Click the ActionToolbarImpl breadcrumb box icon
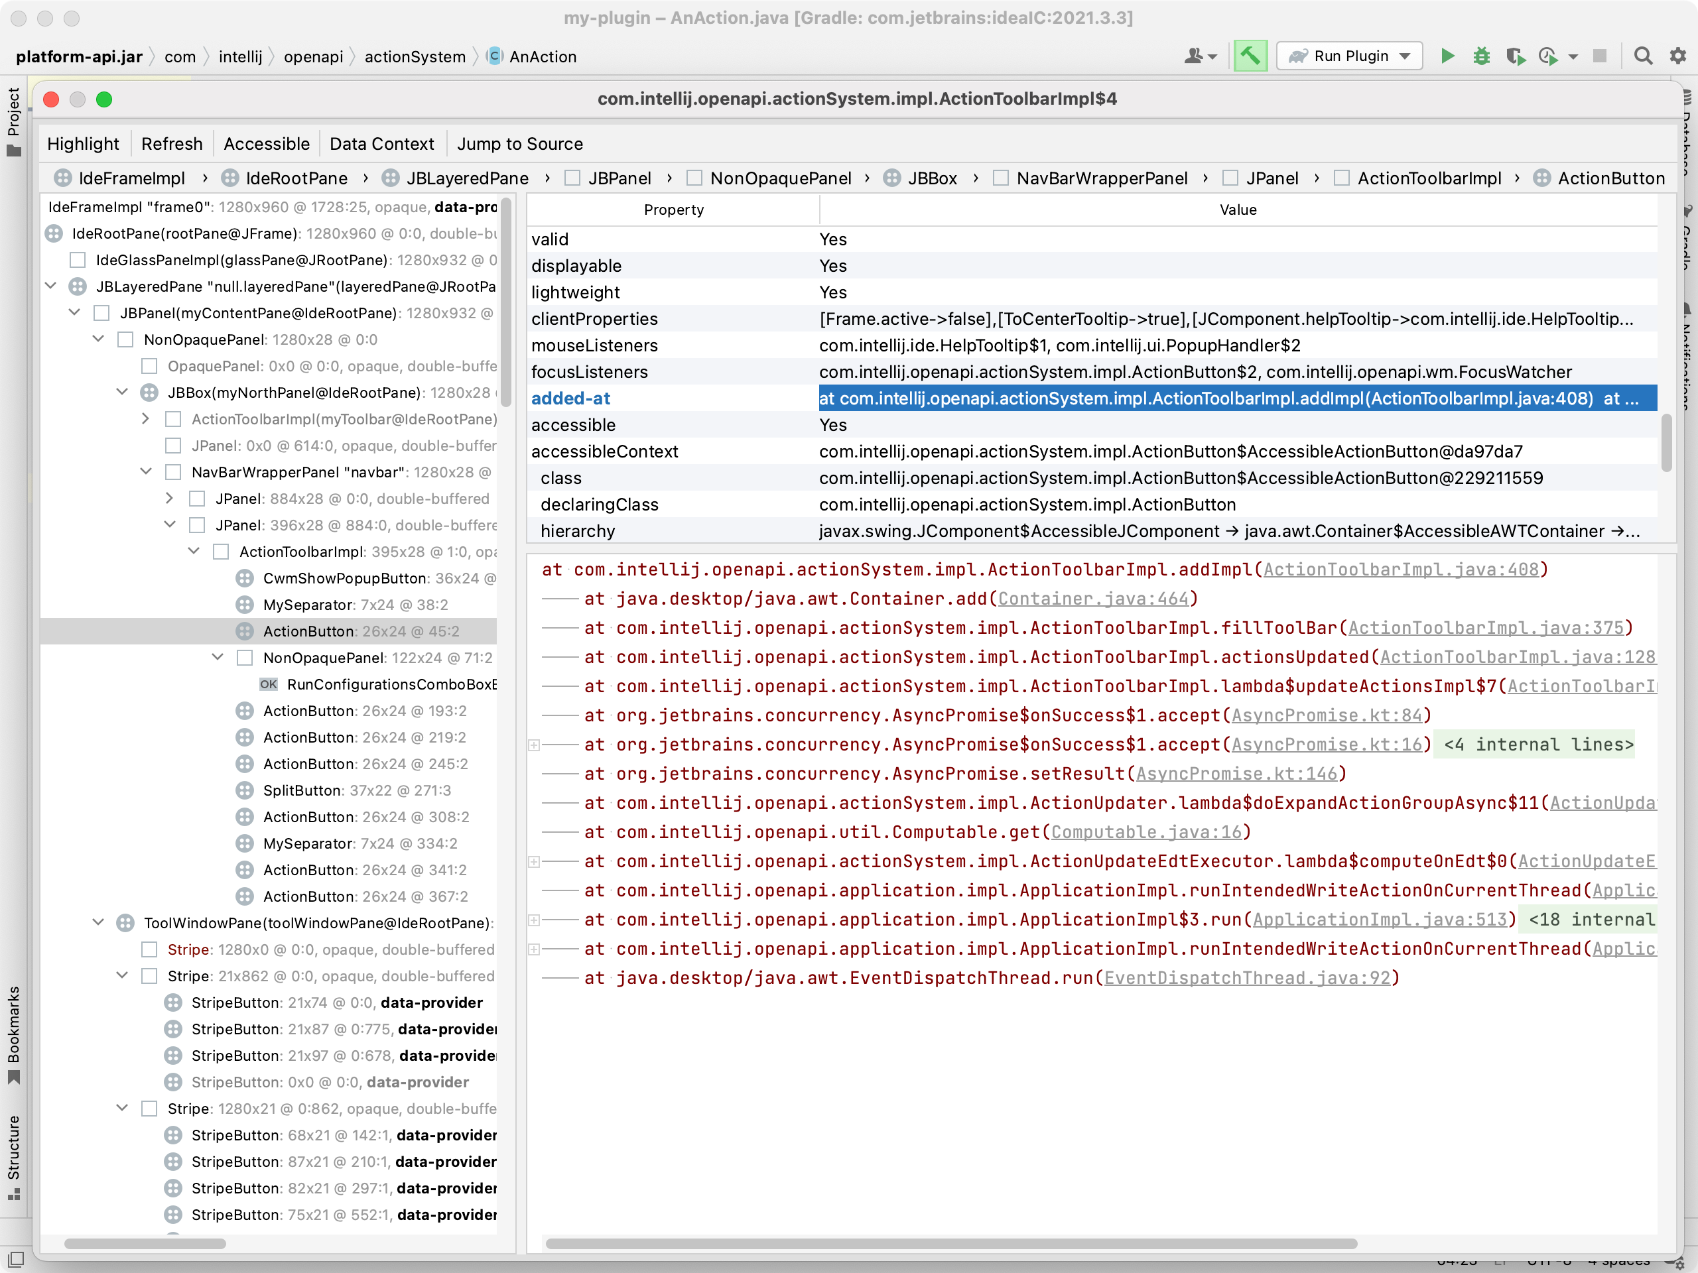The height and width of the screenshot is (1273, 1698). point(1341,178)
